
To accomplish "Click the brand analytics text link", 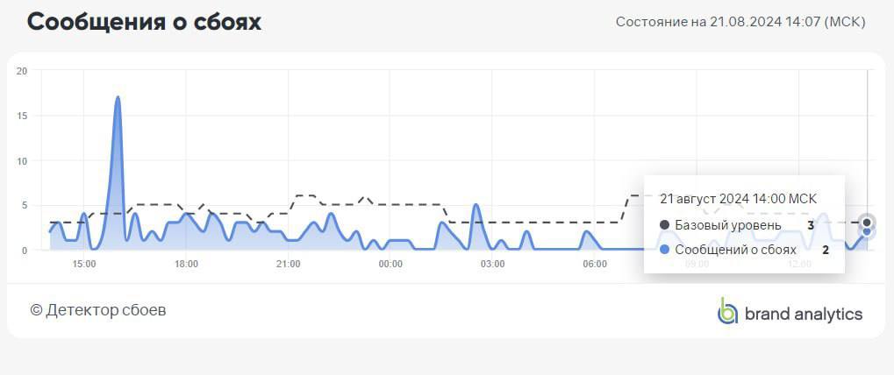I will tap(803, 314).
